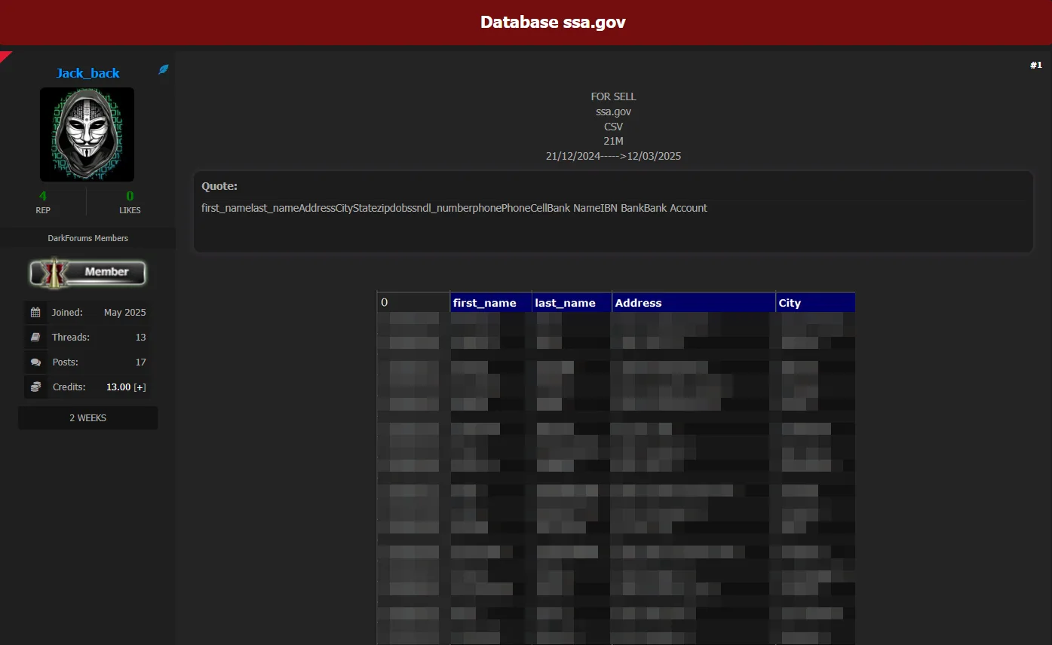
Task: Click the FOR SELL text line
Action: [613, 96]
